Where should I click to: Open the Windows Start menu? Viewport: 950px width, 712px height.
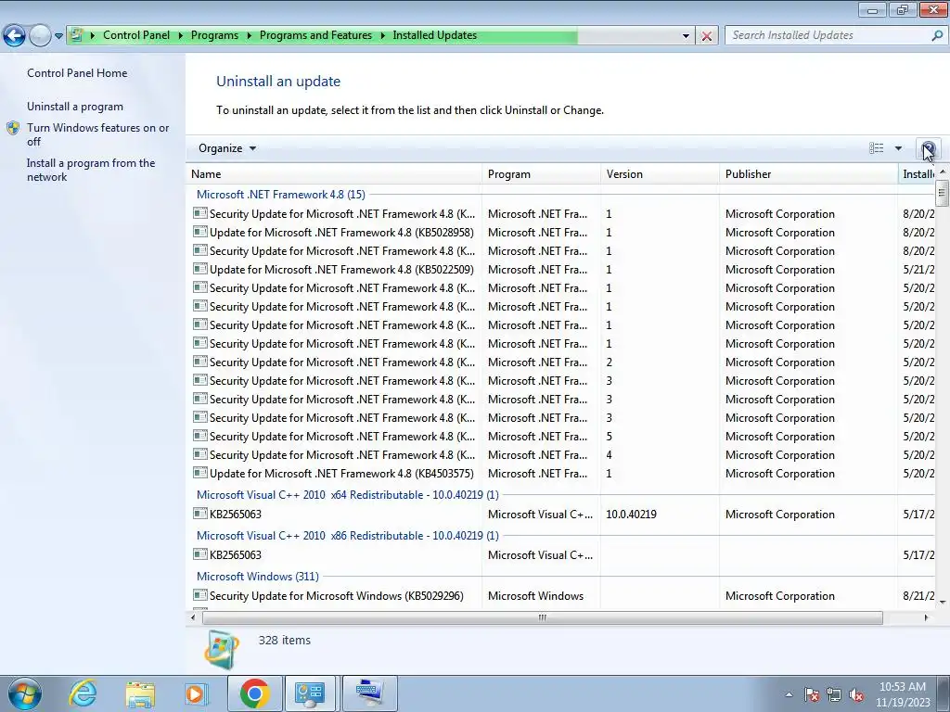[x=25, y=693]
